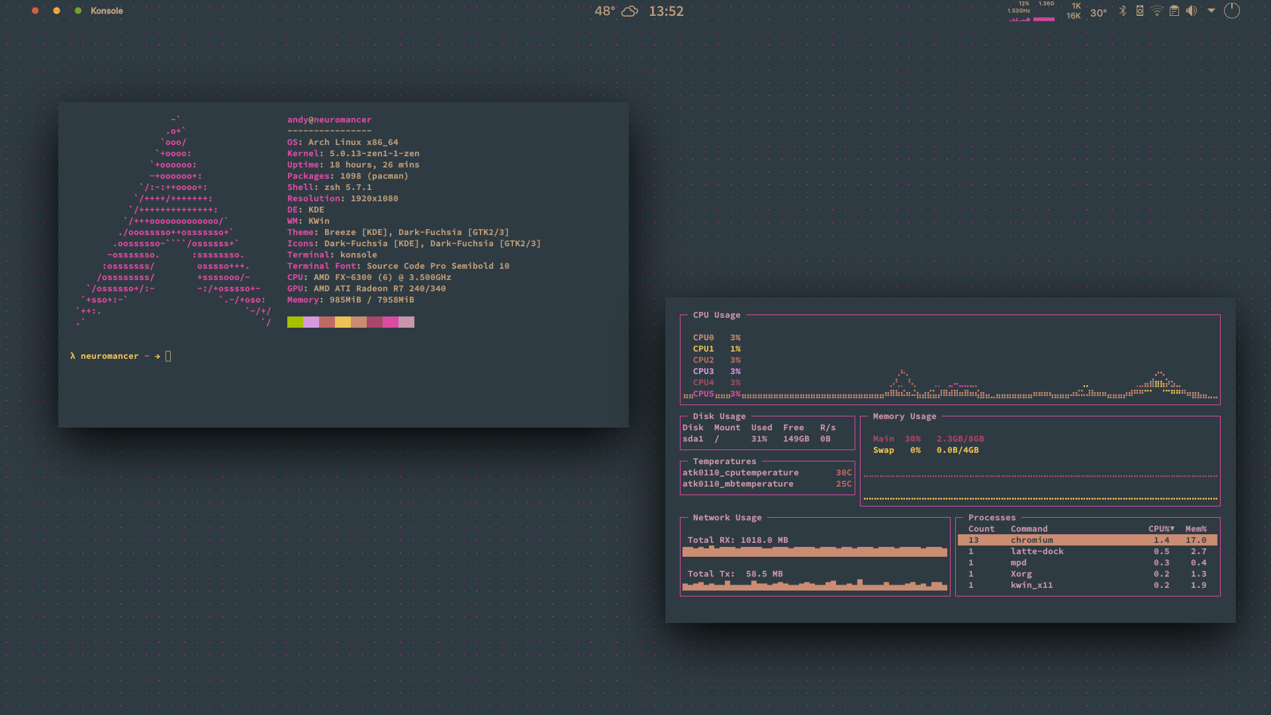Select the kwin_x11 process row
The width and height of the screenshot is (1271, 715).
pyautogui.click(x=1087, y=585)
